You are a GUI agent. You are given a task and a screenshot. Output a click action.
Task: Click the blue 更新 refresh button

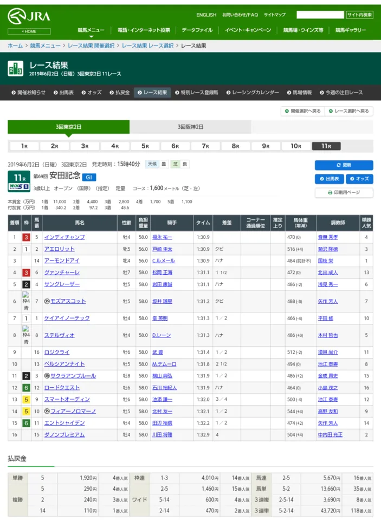[x=344, y=165]
